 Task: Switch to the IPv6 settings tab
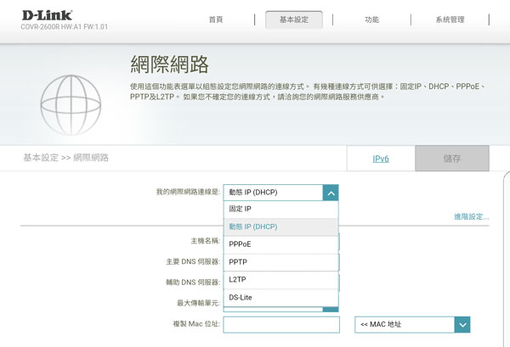(x=381, y=159)
